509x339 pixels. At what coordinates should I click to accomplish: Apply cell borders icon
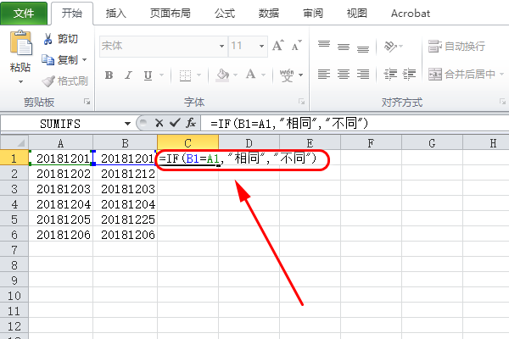coord(185,75)
